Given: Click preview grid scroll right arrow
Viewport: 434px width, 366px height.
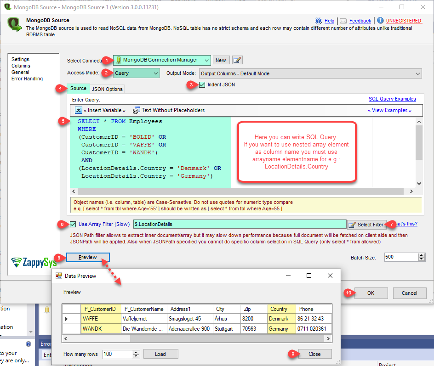Looking at the screenshot, I should (x=328, y=338).
